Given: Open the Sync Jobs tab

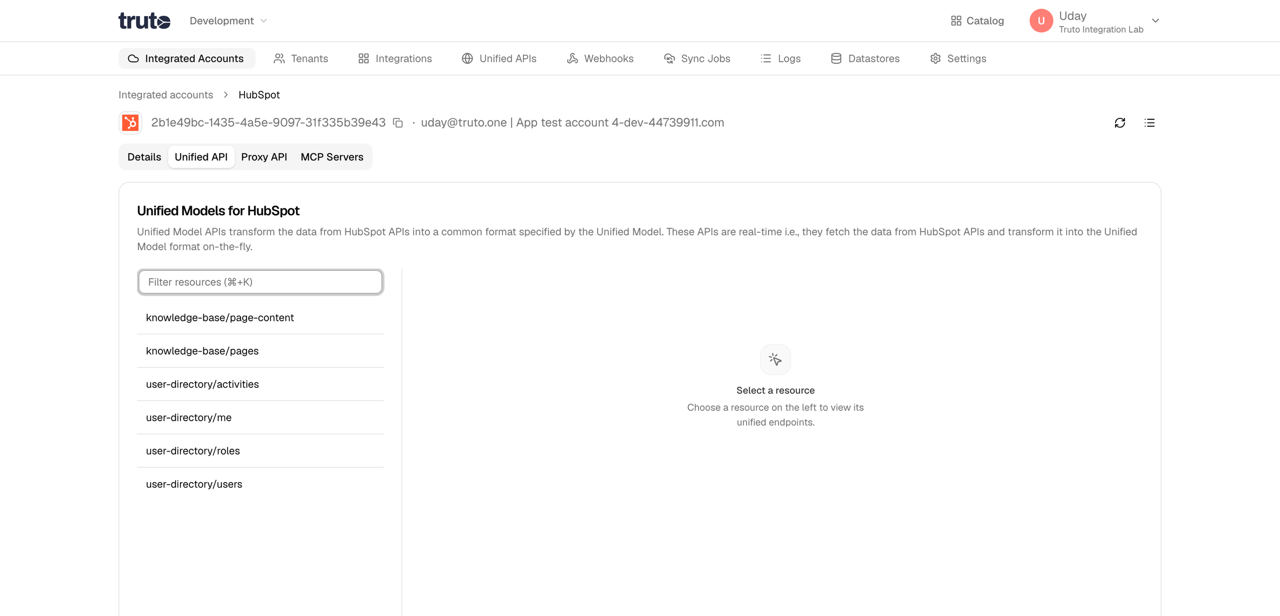Looking at the screenshot, I should tap(697, 58).
